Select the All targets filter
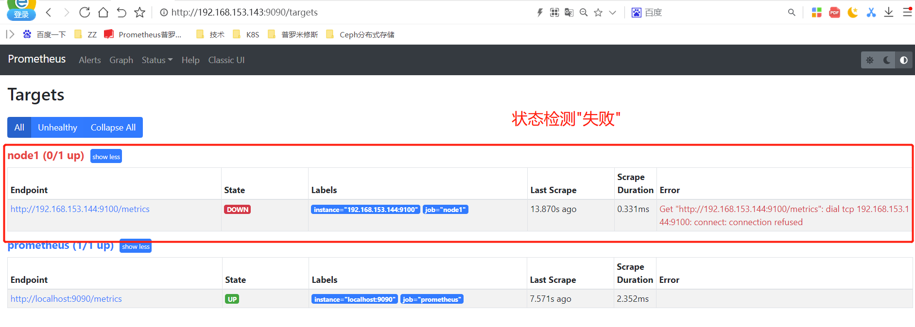 click(x=19, y=127)
